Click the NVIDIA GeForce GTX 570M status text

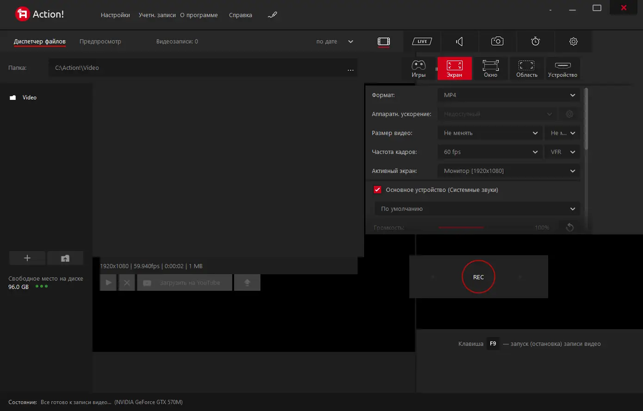tap(148, 402)
